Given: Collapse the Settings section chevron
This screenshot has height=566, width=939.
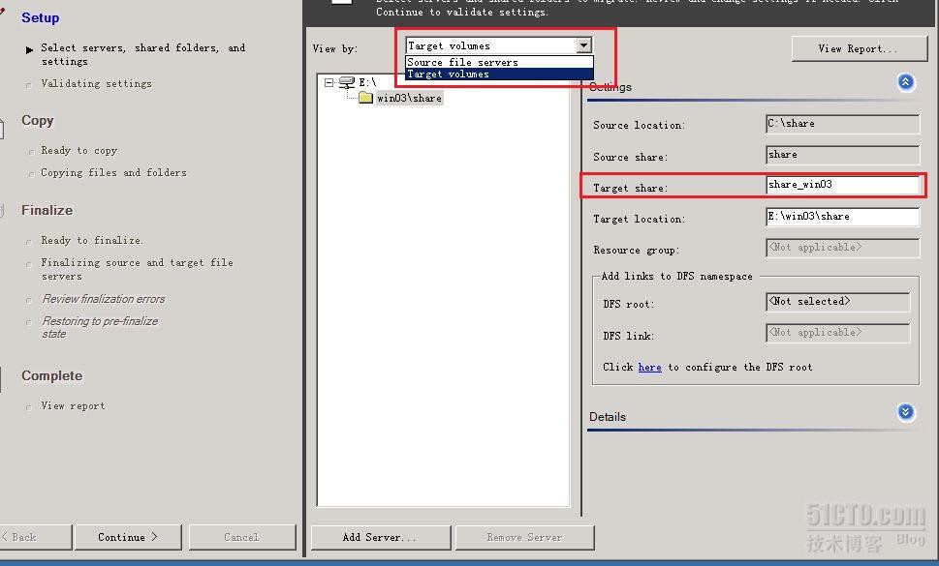Looking at the screenshot, I should point(906,83).
